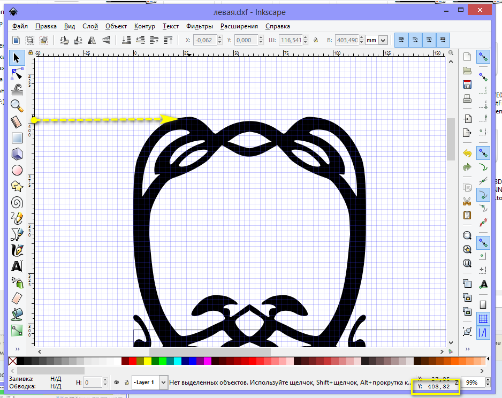Viewport: 502px width, 398px height.
Task: Click the Ш width input field
Action: point(291,40)
